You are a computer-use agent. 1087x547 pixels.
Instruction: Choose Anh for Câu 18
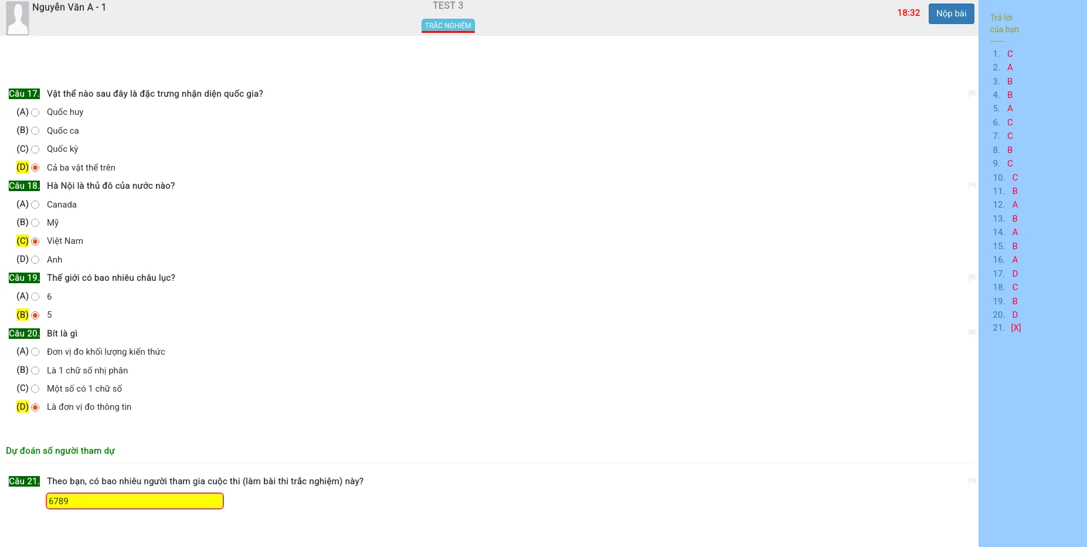35,260
